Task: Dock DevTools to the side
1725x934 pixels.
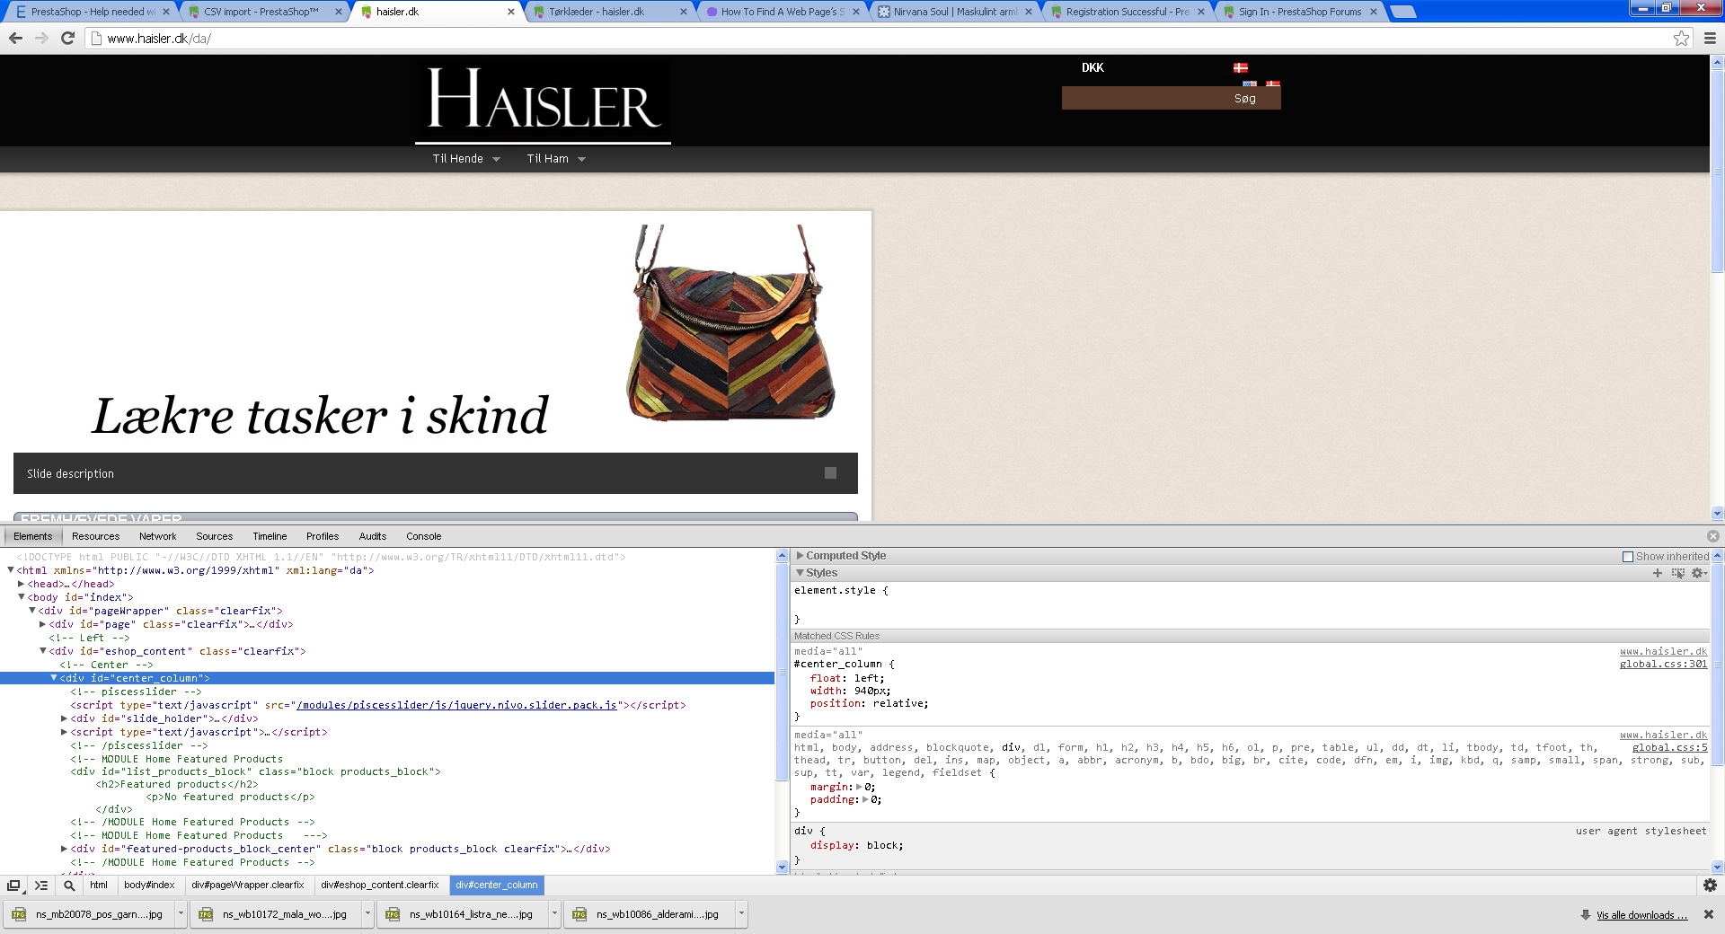Action: coord(13,886)
